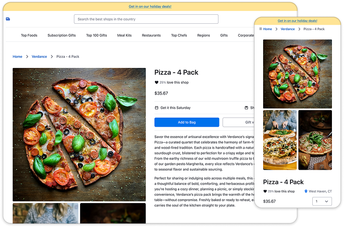The image size is (344, 227).
Task: Open the Subscription Gifts menu item
Action: tap(62, 35)
